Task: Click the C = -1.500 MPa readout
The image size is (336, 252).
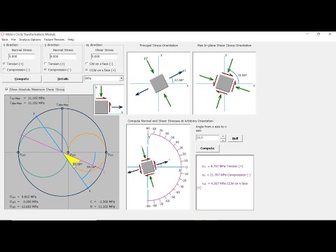Action: [102, 202]
